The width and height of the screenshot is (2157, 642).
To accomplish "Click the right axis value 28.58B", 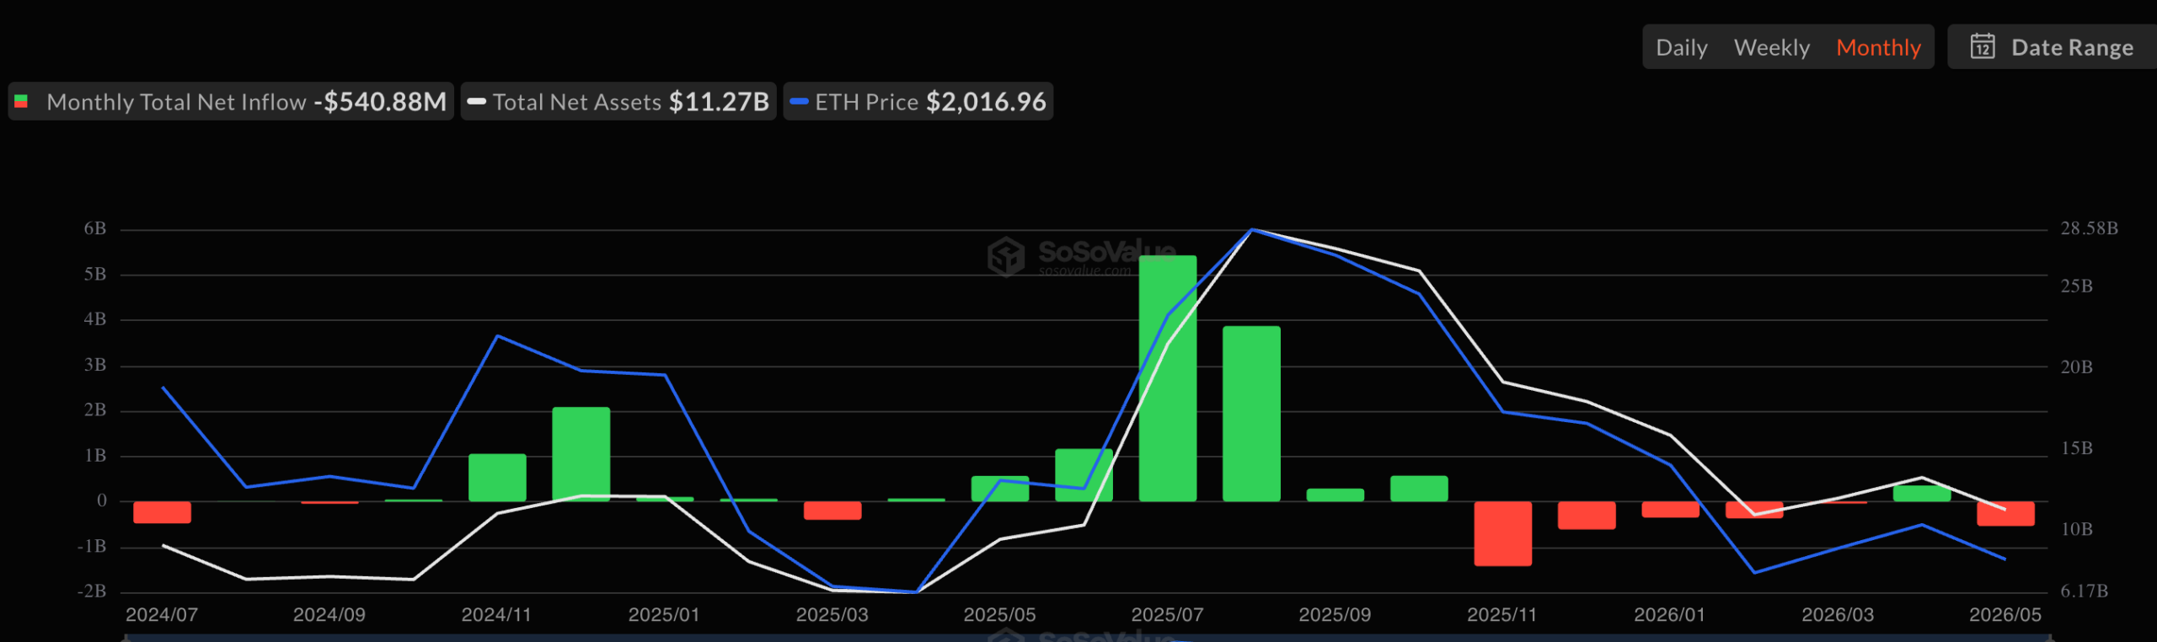I will (2089, 228).
